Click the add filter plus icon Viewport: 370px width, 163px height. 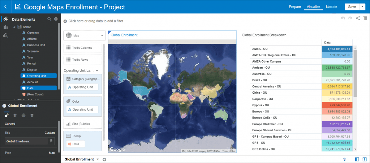[x=65, y=21]
